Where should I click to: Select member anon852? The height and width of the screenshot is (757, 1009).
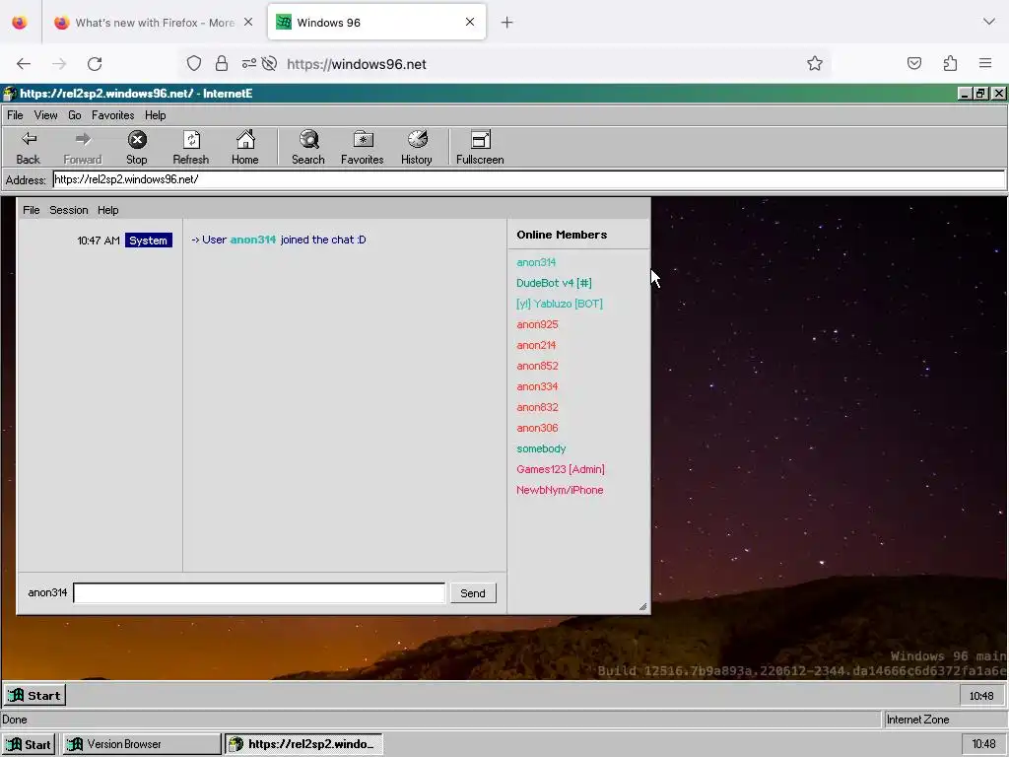(x=537, y=366)
